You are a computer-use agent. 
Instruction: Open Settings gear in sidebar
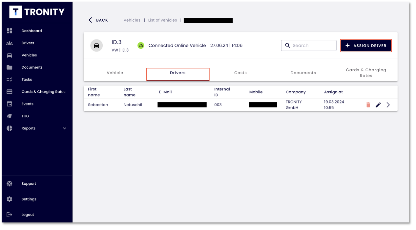pos(10,199)
